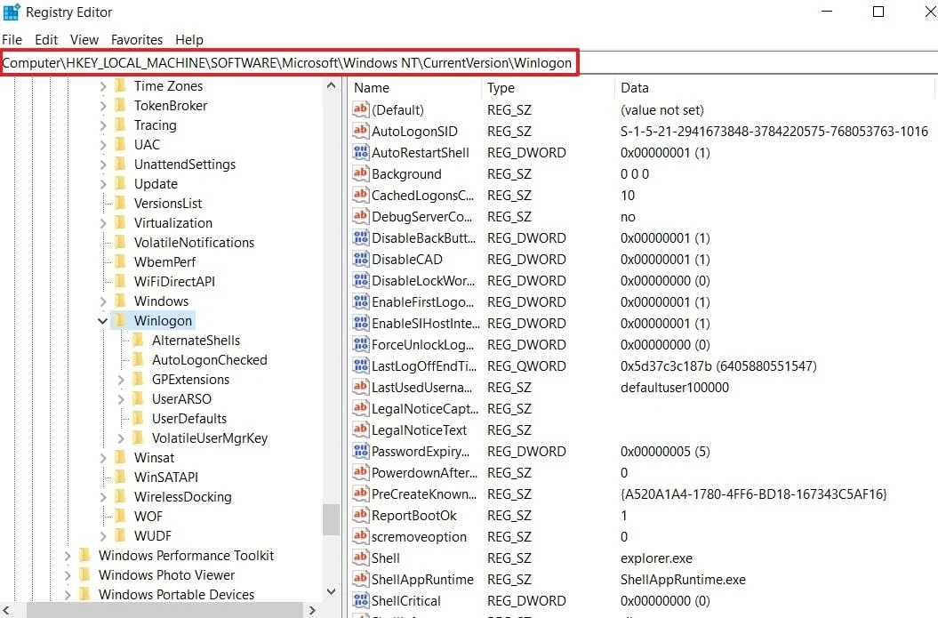The width and height of the screenshot is (938, 618).
Task: Expand the Windows Performance Toolkit key
Action: tap(68, 556)
